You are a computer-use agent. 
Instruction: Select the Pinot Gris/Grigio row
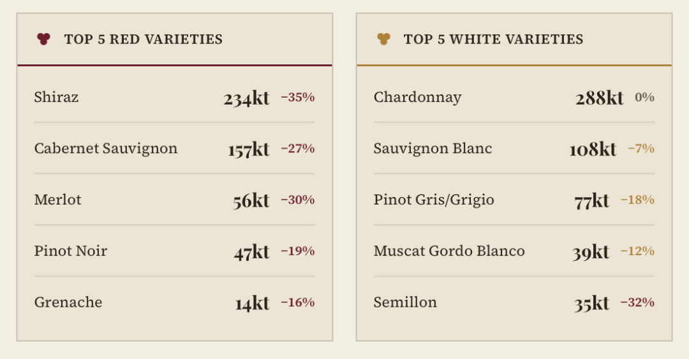[514, 200]
